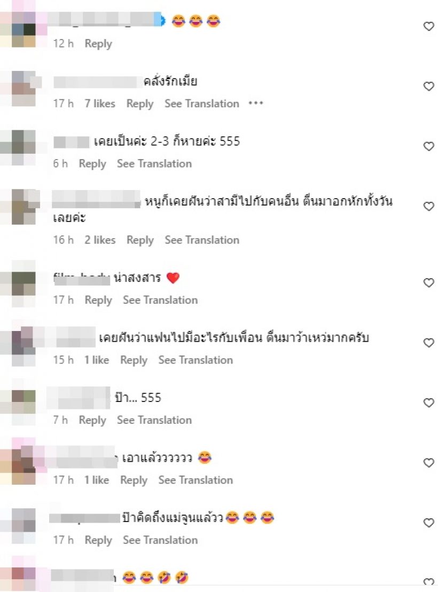Like the 16 h comment with 2 likes

(x=428, y=206)
